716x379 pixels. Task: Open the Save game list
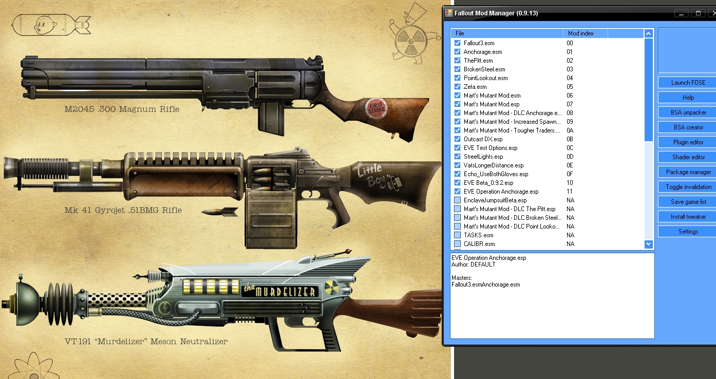(x=688, y=202)
